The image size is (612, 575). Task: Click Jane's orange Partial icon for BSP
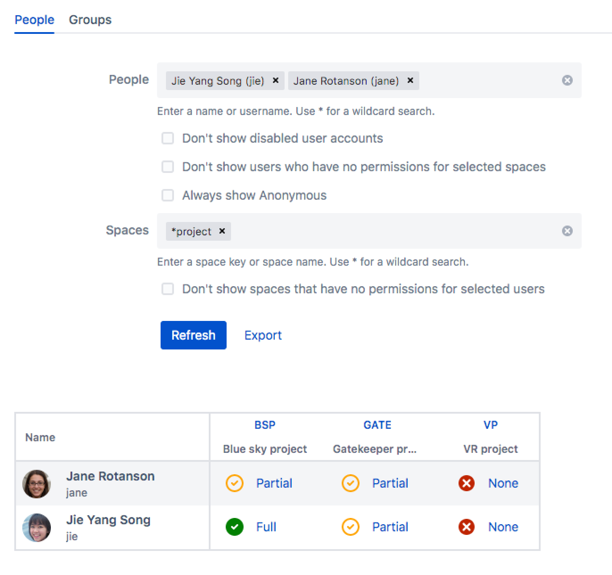click(235, 483)
